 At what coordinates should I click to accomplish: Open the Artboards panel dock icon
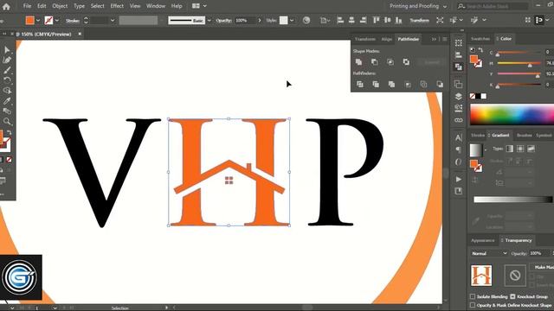459,85
